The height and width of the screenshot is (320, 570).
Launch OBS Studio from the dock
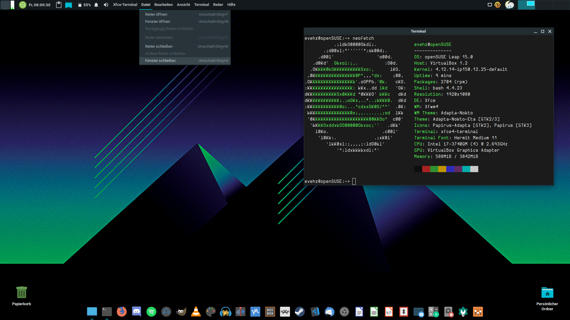pyautogui.click(x=344, y=312)
